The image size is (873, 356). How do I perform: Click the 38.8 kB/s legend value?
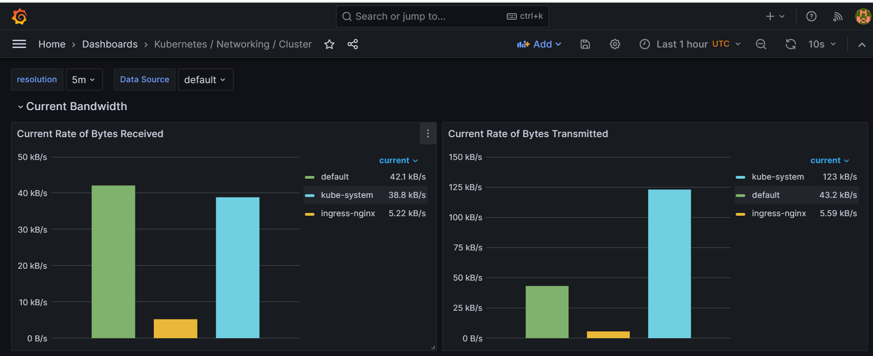(x=407, y=195)
